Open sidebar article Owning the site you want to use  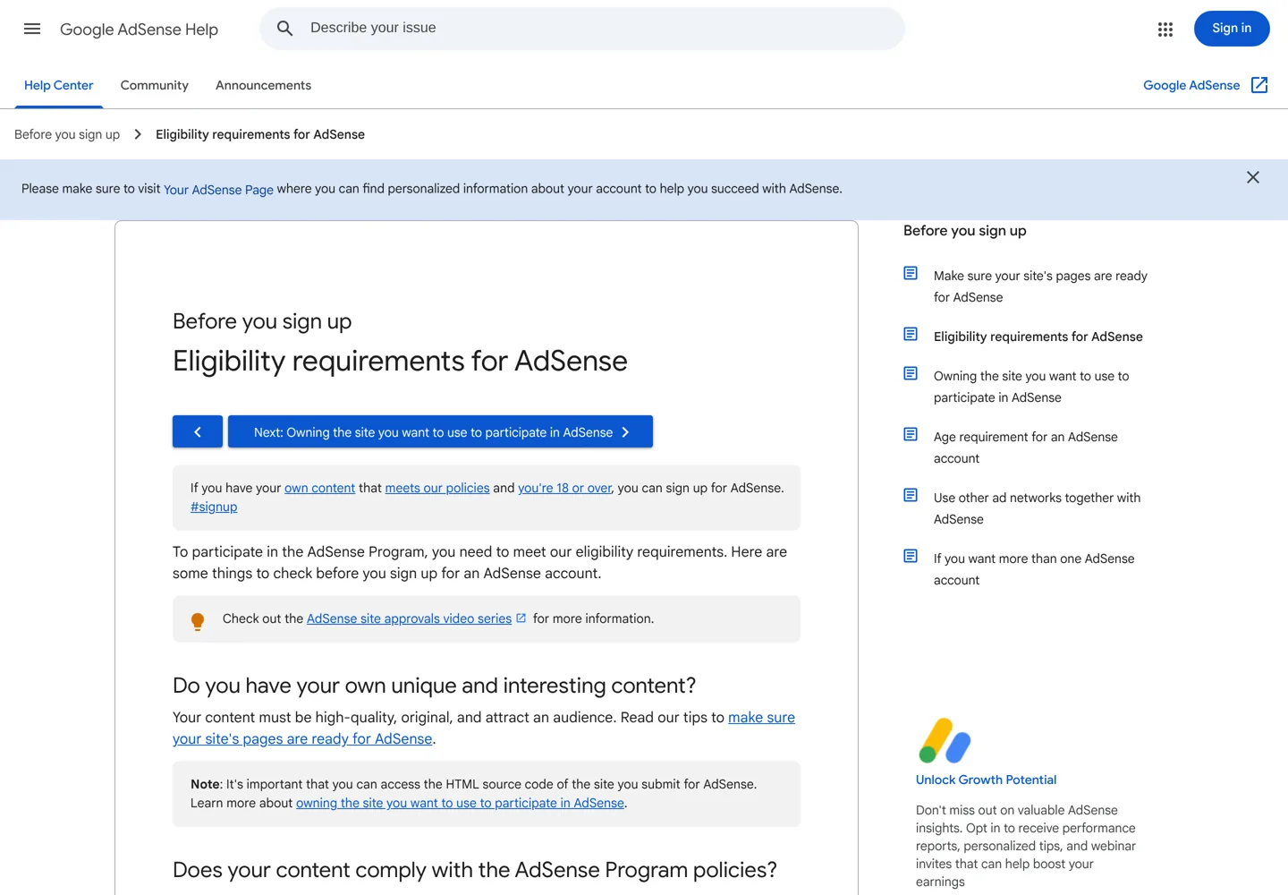[1031, 387]
